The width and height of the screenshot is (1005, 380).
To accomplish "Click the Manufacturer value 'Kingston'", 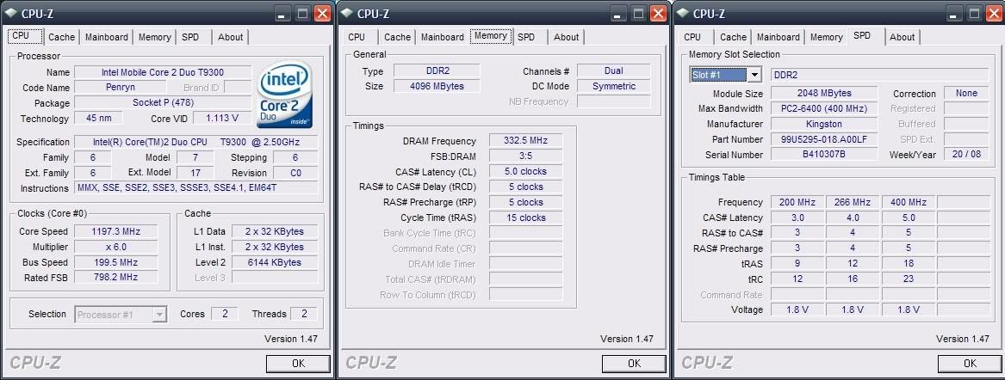I will click(824, 124).
